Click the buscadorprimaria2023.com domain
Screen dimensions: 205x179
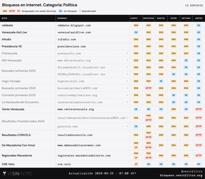coord(77,88)
